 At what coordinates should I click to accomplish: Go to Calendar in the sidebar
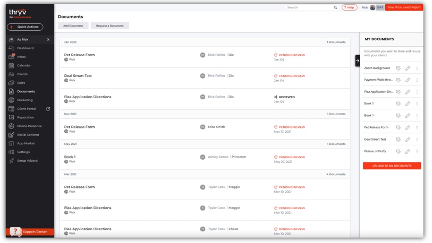click(x=24, y=65)
